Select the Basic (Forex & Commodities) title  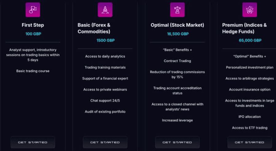click(x=94, y=28)
